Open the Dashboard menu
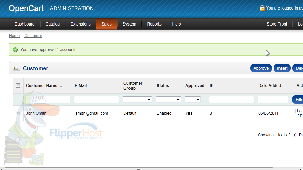 pos(25,24)
